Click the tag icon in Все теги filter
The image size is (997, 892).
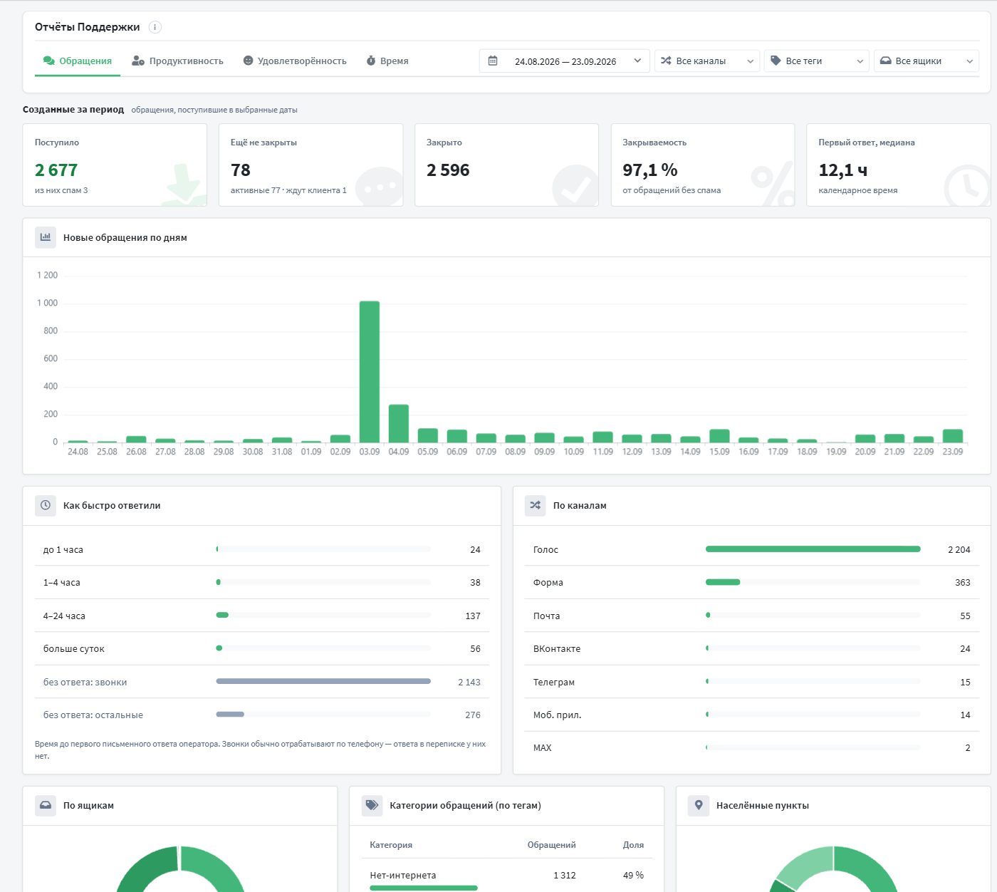coord(776,61)
